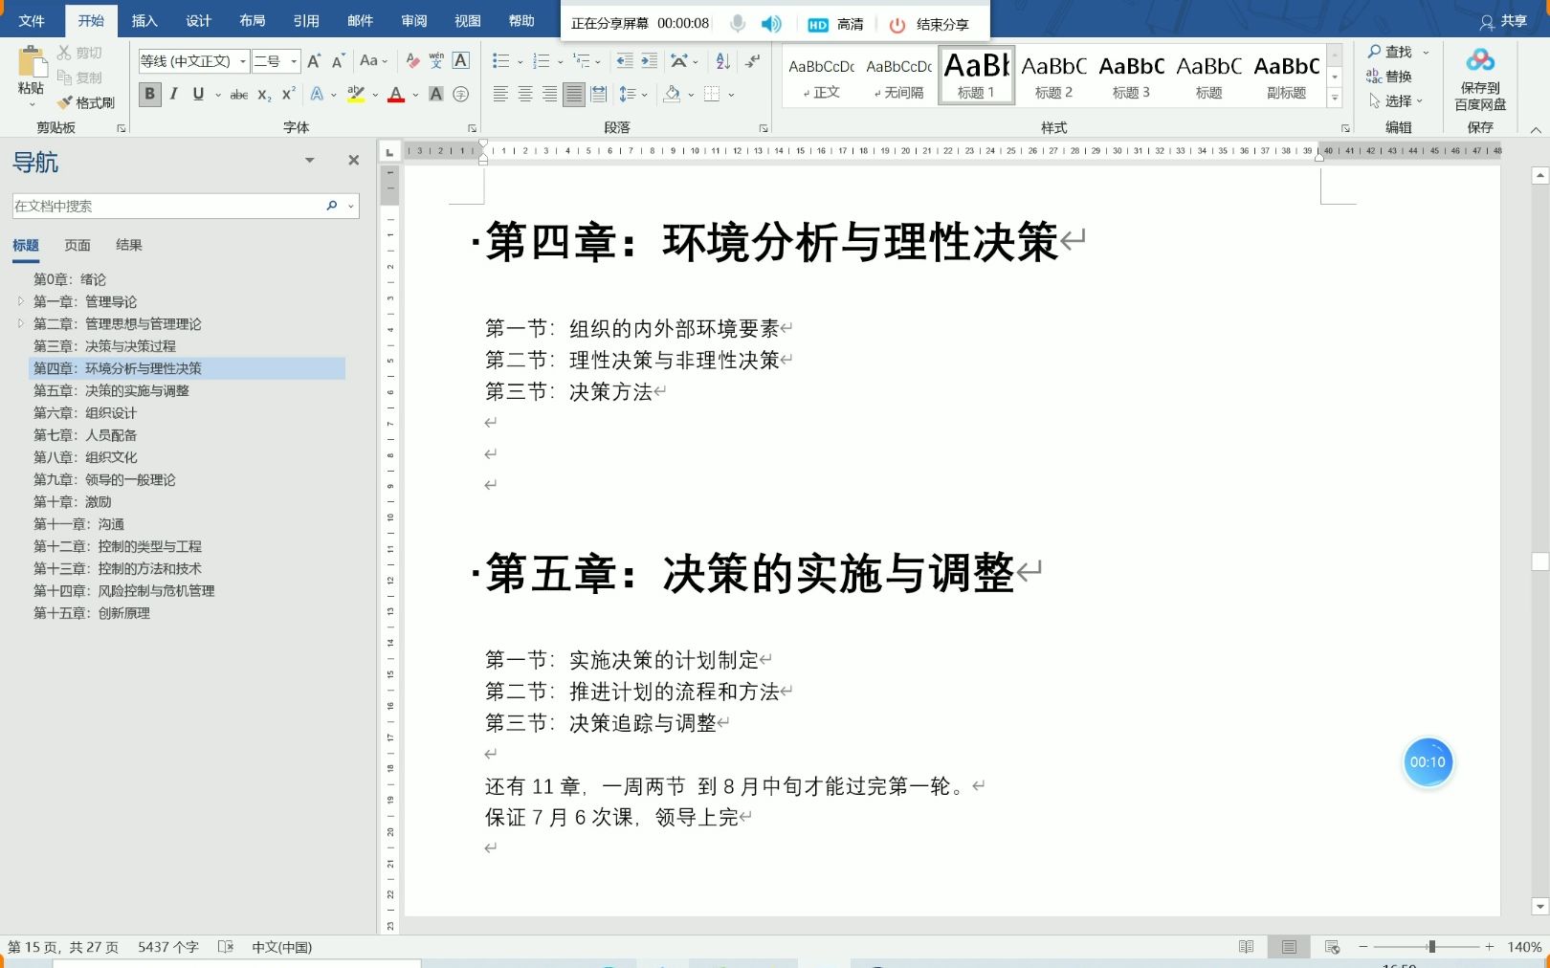Click the Copy (复制) button
The width and height of the screenshot is (1550, 968).
pos(79,77)
